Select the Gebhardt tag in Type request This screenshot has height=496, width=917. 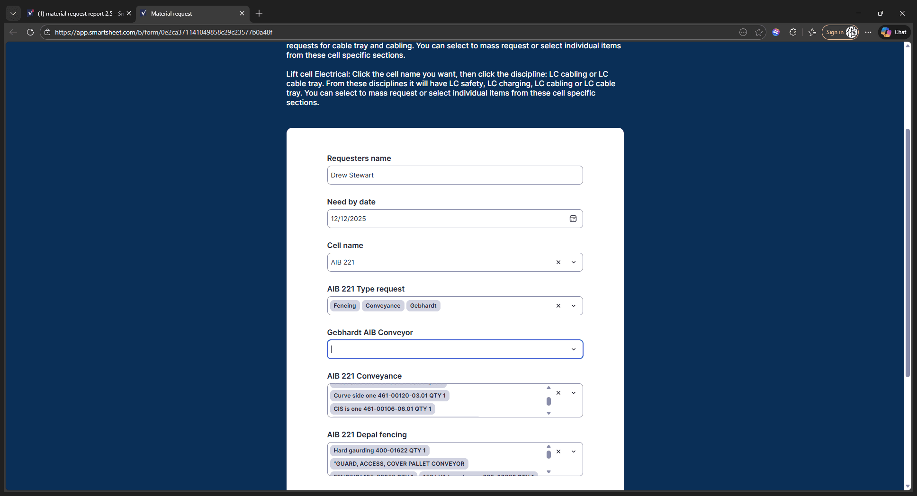tap(423, 306)
